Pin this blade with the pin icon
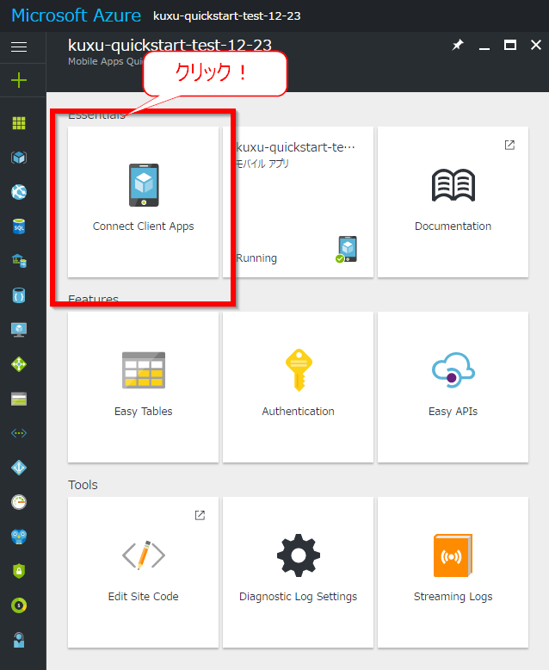This screenshot has height=670, width=549. (458, 45)
